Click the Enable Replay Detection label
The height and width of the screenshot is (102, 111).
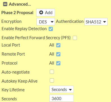[x=24, y=29]
